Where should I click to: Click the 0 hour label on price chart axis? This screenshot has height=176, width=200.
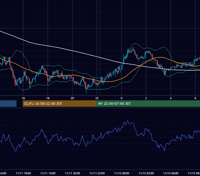tap(121, 98)
